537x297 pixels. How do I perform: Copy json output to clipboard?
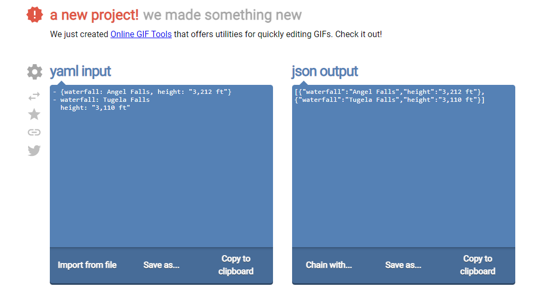(x=478, y=265)
